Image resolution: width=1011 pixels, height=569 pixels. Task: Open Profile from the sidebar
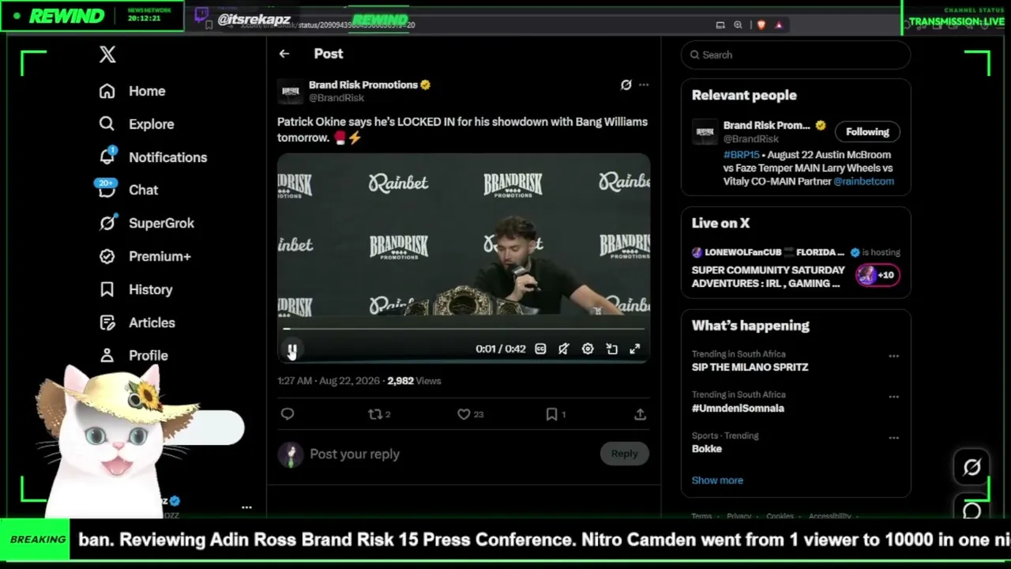click(x=133, y=356)
